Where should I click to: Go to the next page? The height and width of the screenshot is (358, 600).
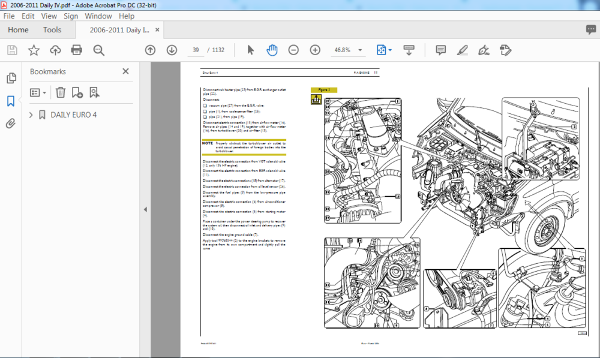pos(172,50)
